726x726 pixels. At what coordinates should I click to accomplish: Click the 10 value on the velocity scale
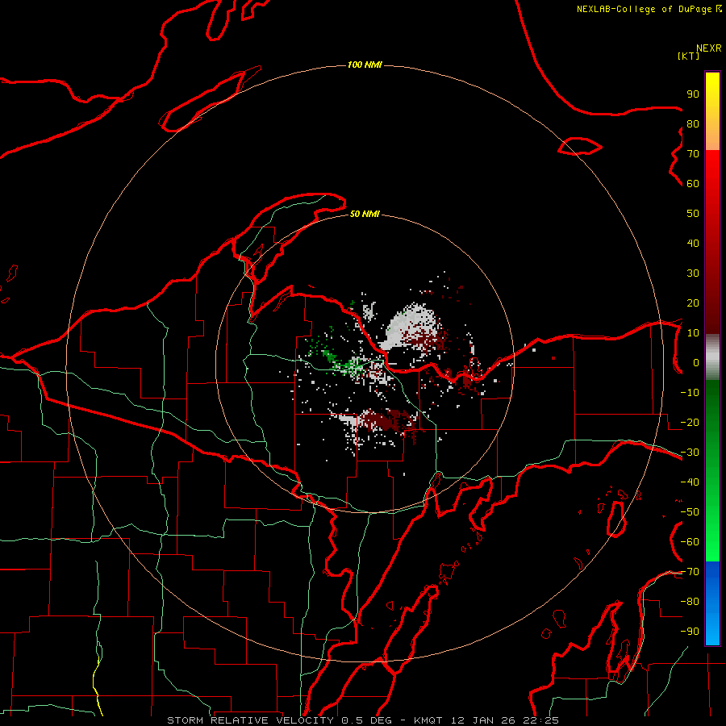coord(693,333)
